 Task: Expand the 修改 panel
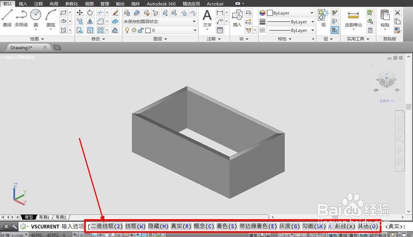[98, 39]
